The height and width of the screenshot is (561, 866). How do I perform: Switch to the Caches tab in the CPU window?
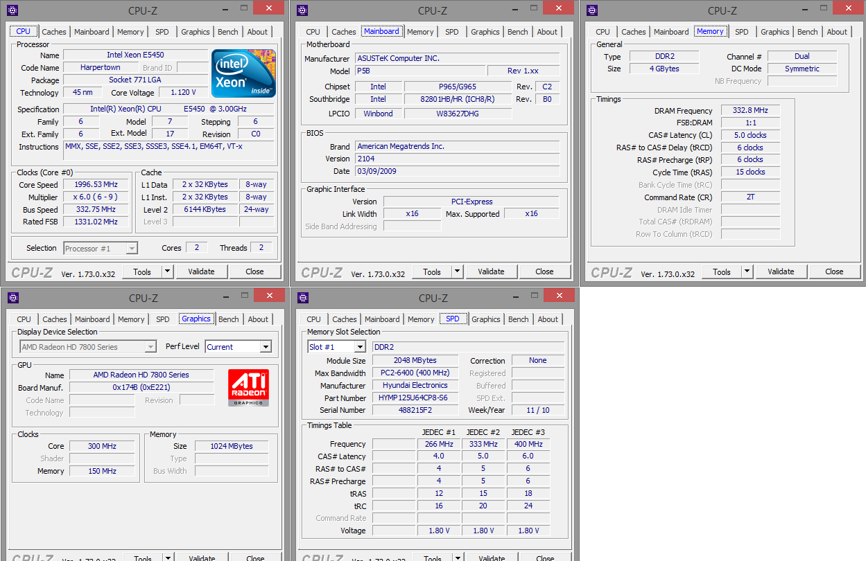(x=54, y=32)
